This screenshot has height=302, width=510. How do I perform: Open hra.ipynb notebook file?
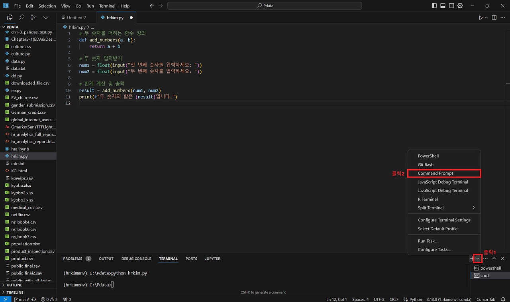28,149
